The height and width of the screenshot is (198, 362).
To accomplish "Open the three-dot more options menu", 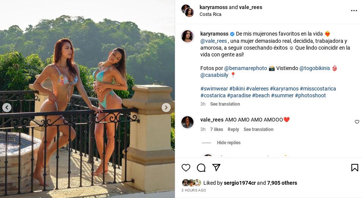I will 354,11.
